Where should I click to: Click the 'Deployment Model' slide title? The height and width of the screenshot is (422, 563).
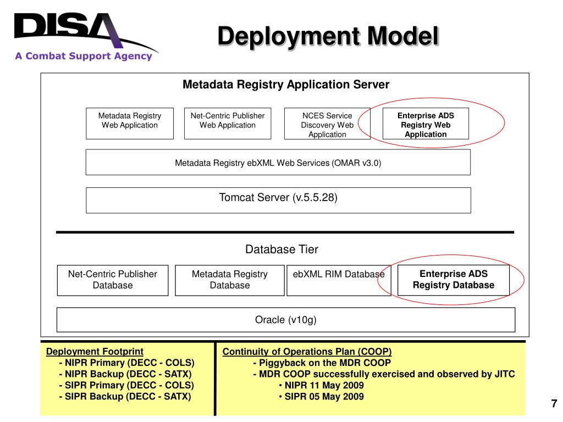[x=328, y=36]
